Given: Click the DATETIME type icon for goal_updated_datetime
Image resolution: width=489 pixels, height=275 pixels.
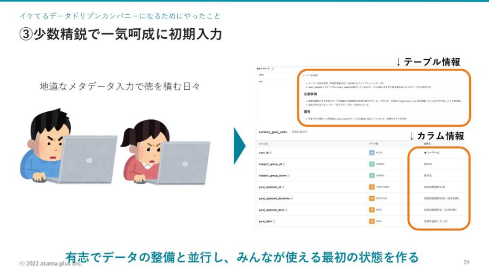Looking at the screenshot, I should [372, 198].
